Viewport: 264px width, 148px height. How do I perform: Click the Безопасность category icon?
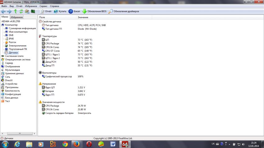[3, 91]
